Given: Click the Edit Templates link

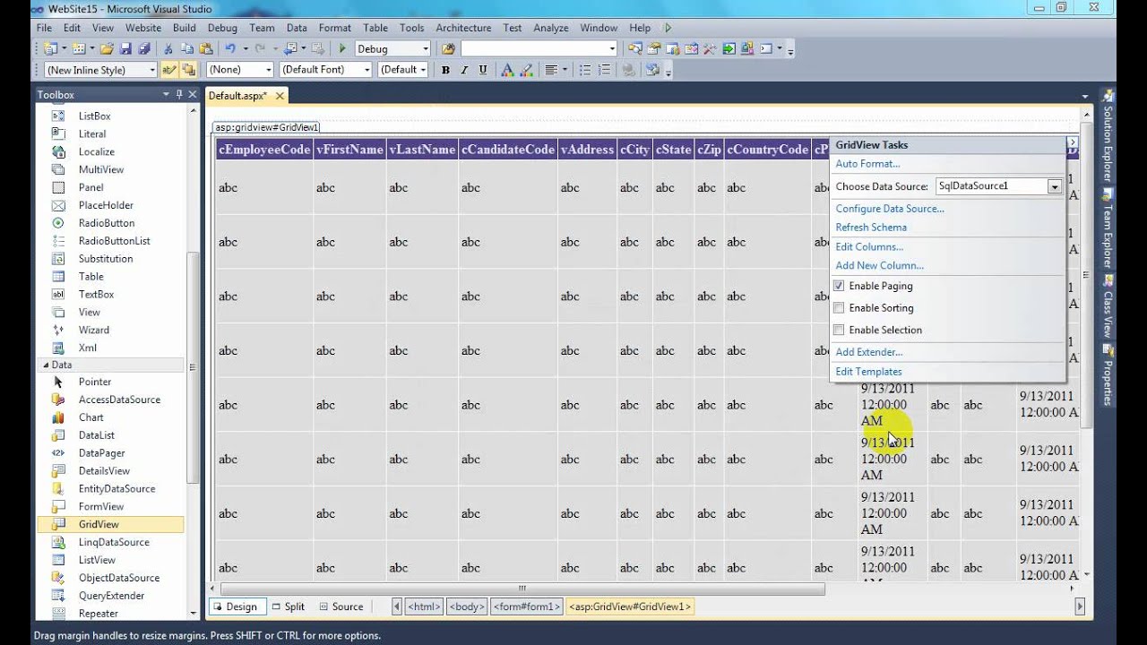Looking at the screenshot, I should click(868, 372).
